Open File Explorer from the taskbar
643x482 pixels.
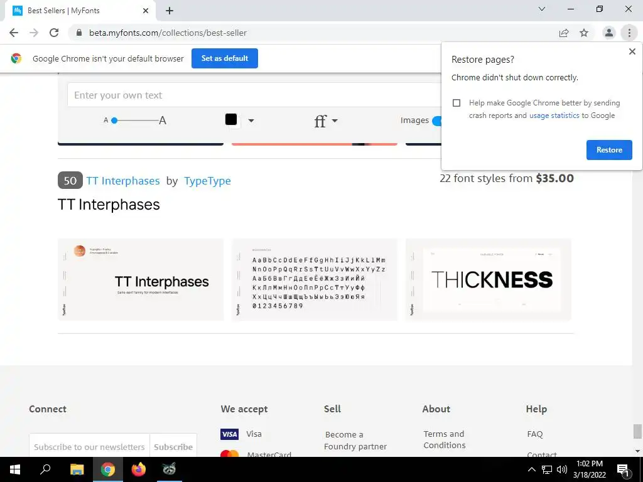pos(77,469)
